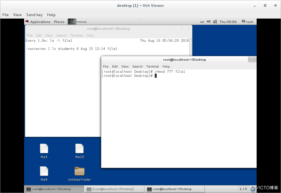
Task: Select the file3 desktop icon
Action: [x=44, y=151]
